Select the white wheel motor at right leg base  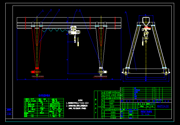pyautogui.click(x=105, y=72)
